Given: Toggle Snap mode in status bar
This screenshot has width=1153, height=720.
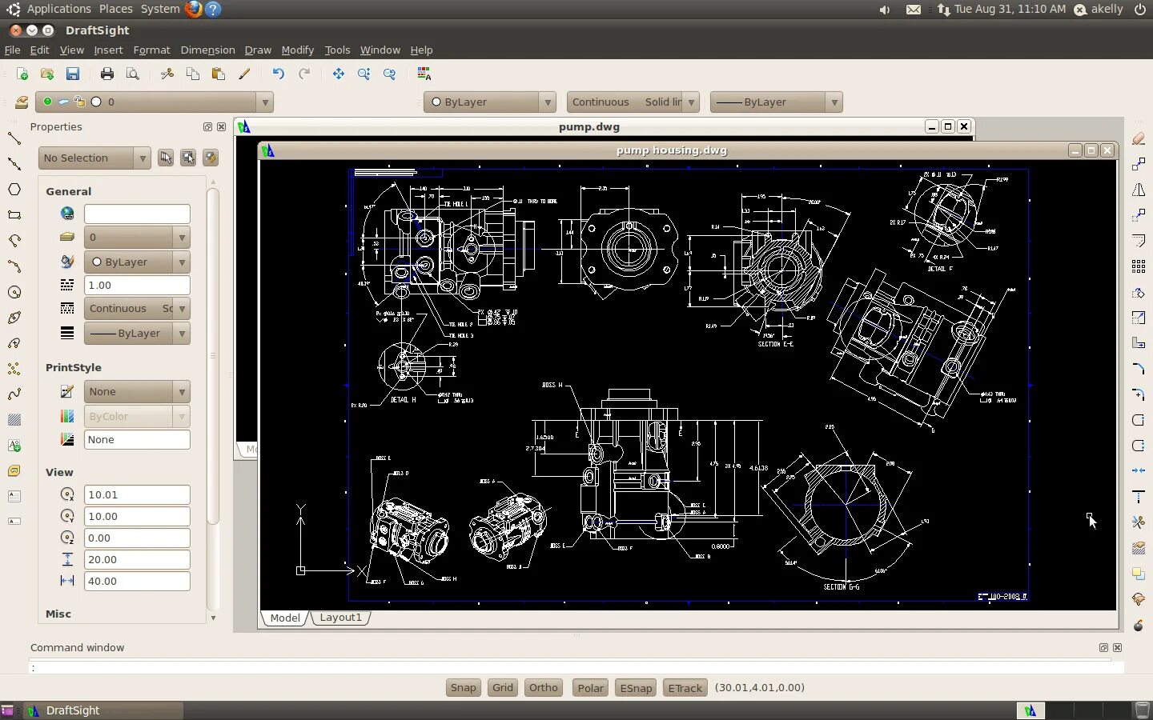Looking at the screenshot, I should click(x=463, y=688).
